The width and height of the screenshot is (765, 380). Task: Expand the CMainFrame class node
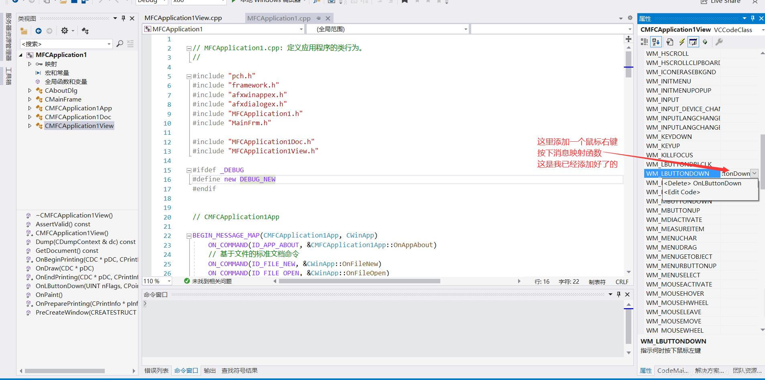[29, 99]
